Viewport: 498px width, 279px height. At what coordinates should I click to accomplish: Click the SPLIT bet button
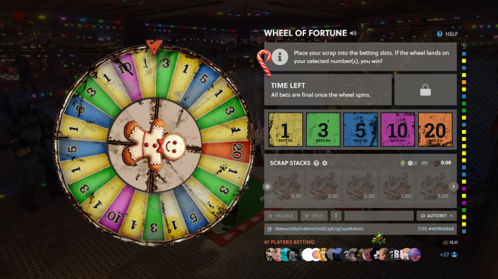(314, 215)
